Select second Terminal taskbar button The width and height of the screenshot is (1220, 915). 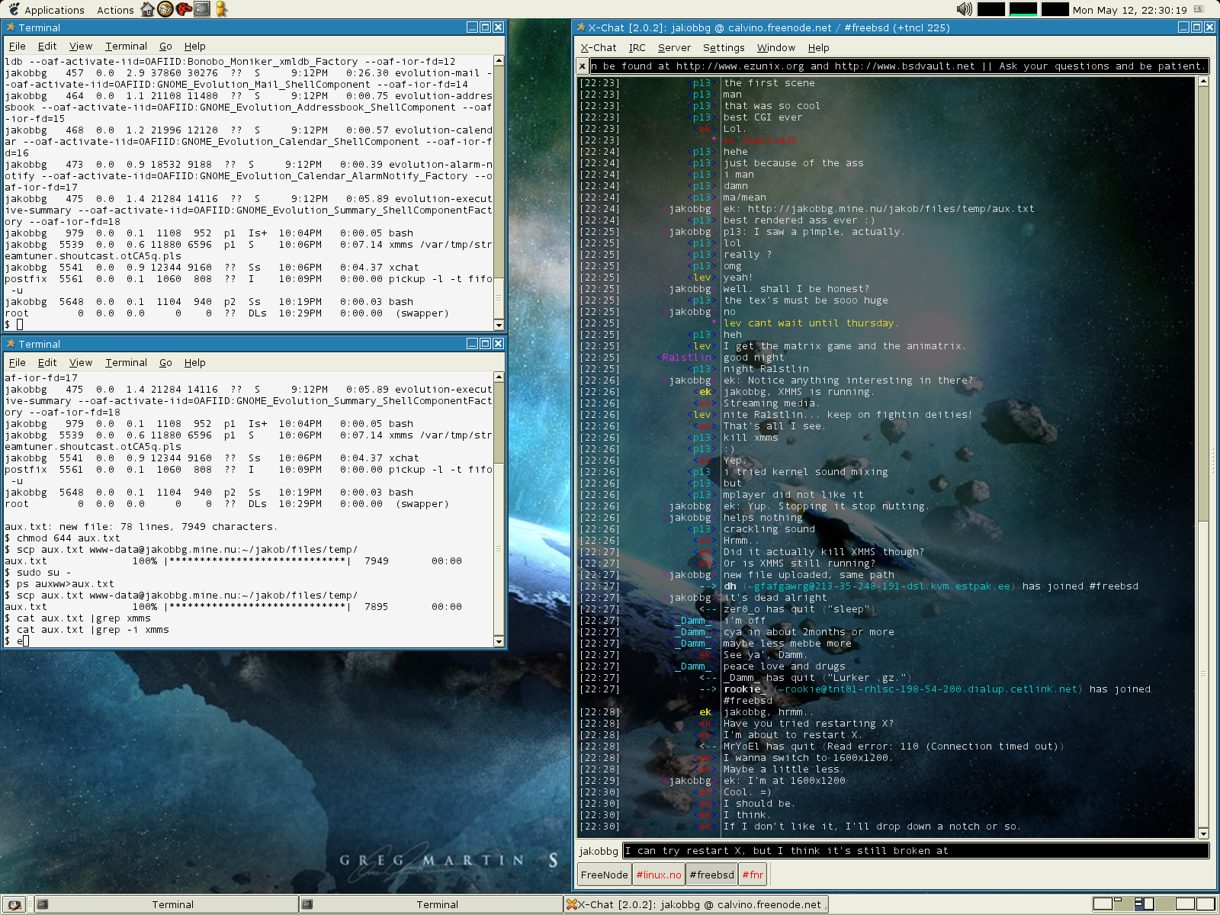pyautogui.click(x=431, y=904)
